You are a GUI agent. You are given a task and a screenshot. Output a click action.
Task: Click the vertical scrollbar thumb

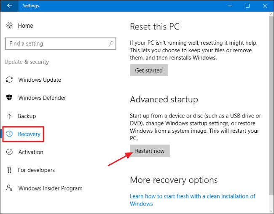tap(271, 105)
